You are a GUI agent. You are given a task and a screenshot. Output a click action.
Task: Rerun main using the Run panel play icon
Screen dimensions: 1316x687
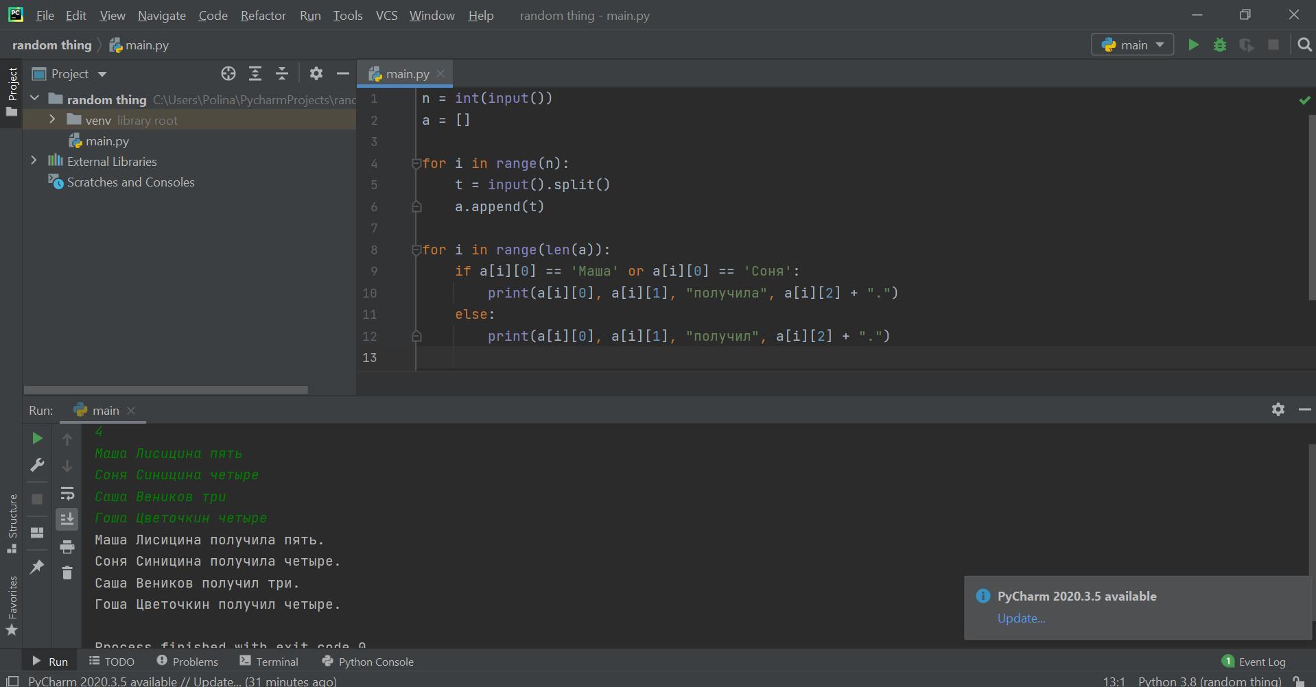tap(37, 438)
